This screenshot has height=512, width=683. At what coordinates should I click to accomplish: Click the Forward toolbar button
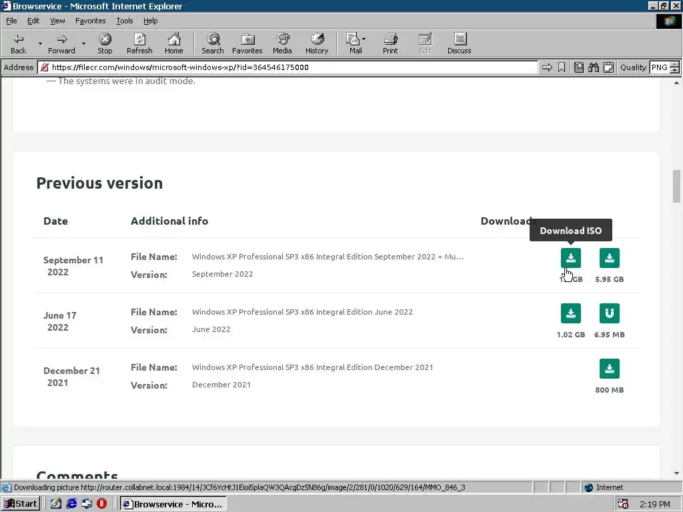pos(61,43)
